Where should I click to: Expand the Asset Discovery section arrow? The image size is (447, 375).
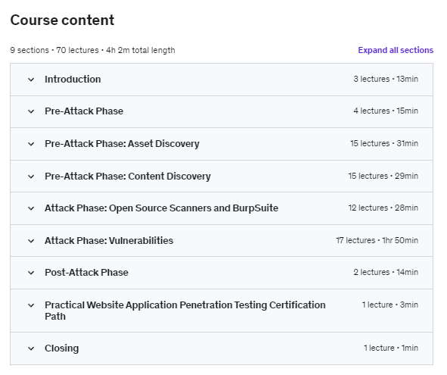31,144
